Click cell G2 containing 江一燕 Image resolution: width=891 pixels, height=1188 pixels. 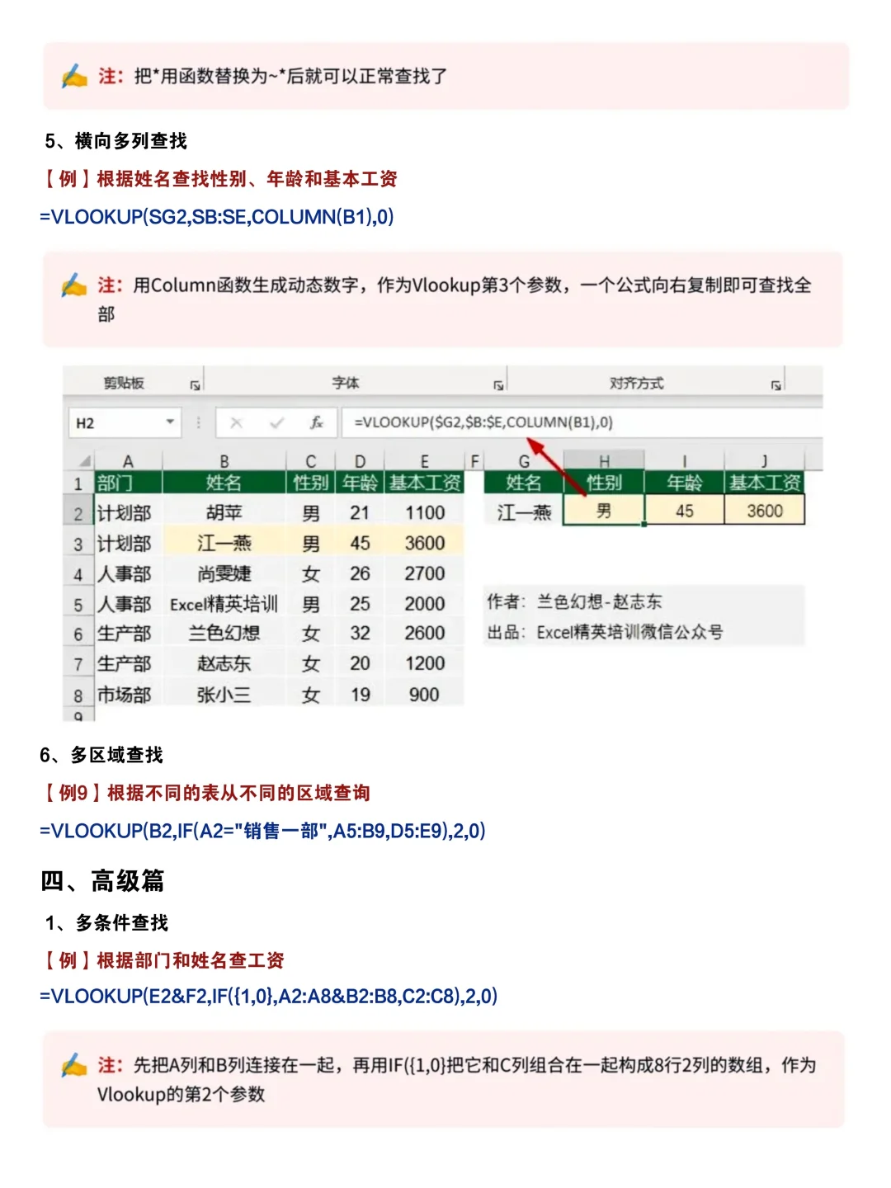522,510
